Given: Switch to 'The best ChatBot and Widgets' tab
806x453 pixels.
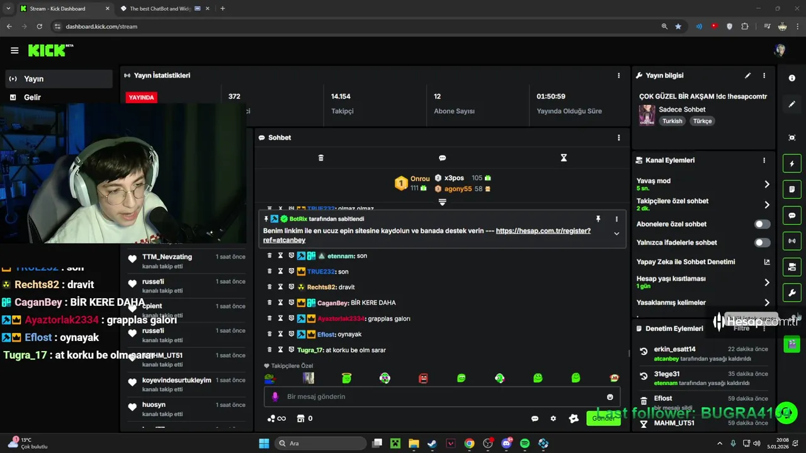Looking at the screenshot, I should [x=165, y=9].
